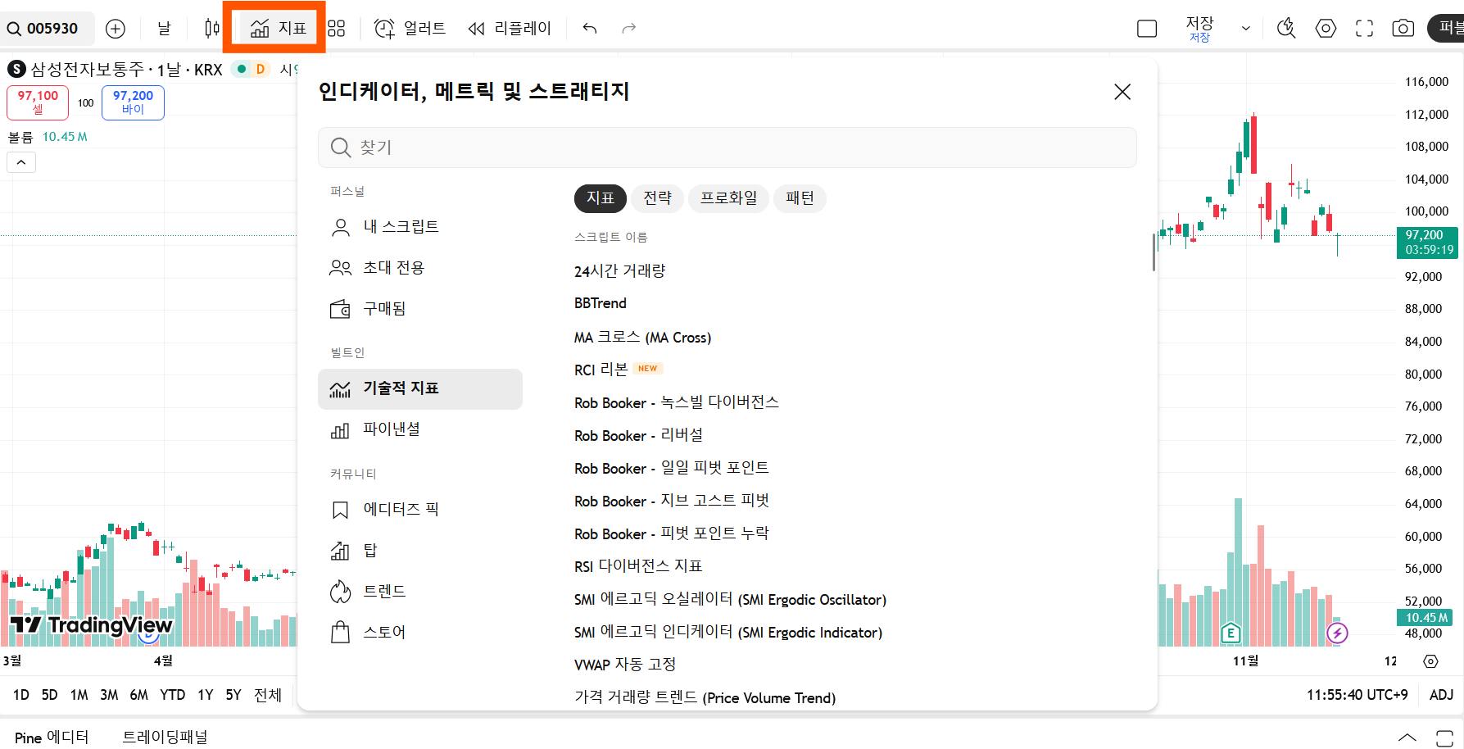Switch to the 전략 tab
This screenshot has width=1464, height=749.
[658, 198]
